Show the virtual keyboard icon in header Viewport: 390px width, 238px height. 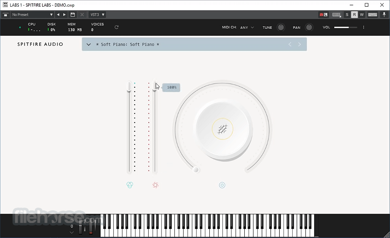[x=373, y=15]
